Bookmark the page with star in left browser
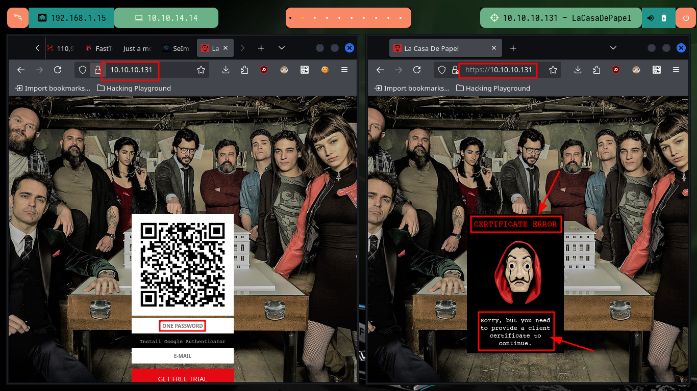This screenshot has height=391, width=697. pyautogui.click(x=201, y=70)
